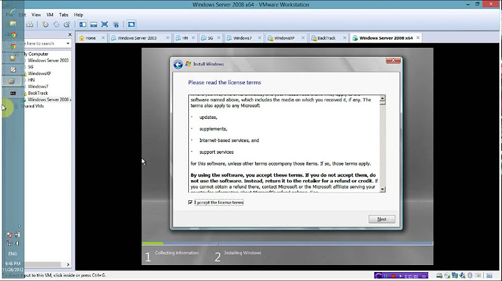
Task: Open the library search dropdown arrow
Action: click(68, 43)
